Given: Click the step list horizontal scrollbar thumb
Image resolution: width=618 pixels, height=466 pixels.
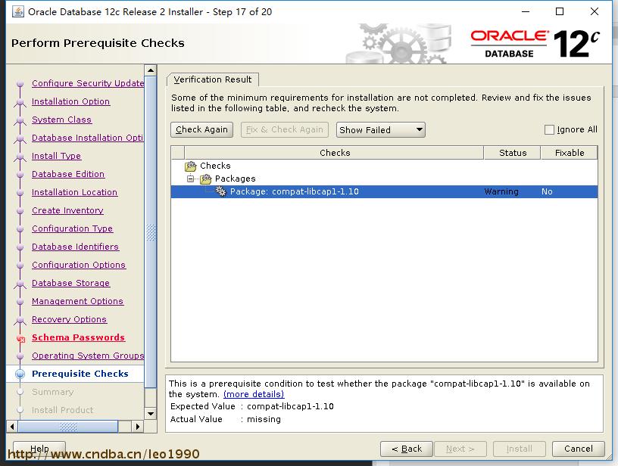Looking at the screenshot, I should click(68, 426).
